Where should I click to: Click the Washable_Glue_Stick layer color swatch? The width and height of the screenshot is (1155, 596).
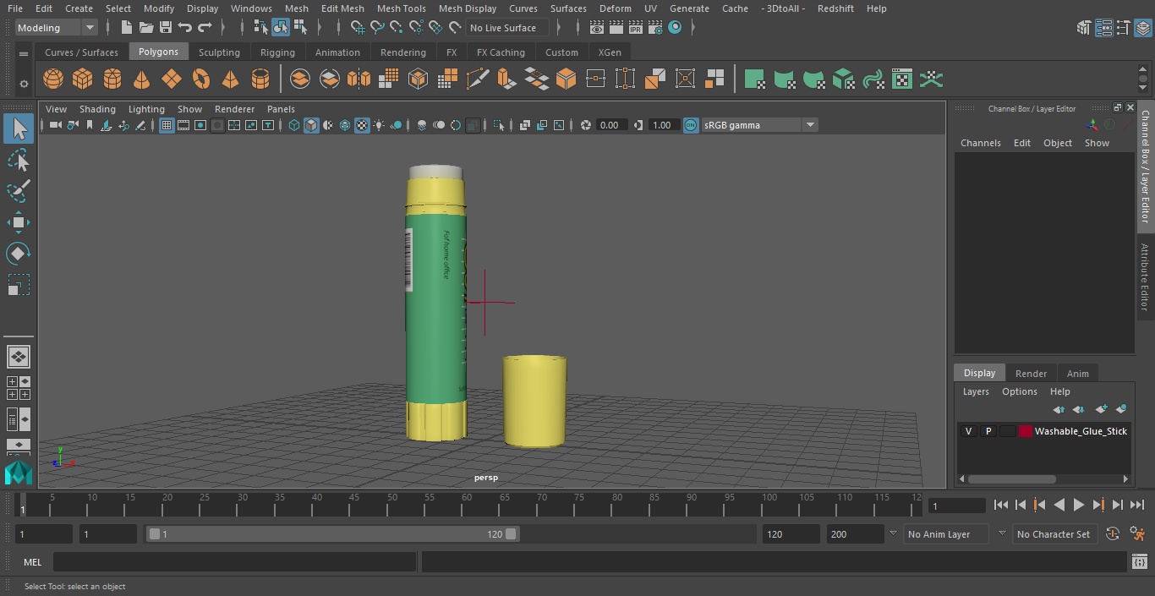click(1026, 431)
